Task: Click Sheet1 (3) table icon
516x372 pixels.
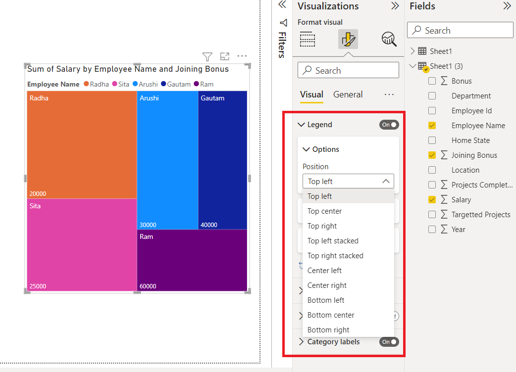Action: [423, 66]
